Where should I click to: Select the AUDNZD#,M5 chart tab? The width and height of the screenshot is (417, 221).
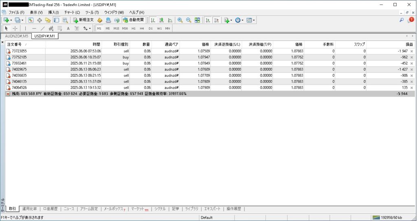pos(16,36)
